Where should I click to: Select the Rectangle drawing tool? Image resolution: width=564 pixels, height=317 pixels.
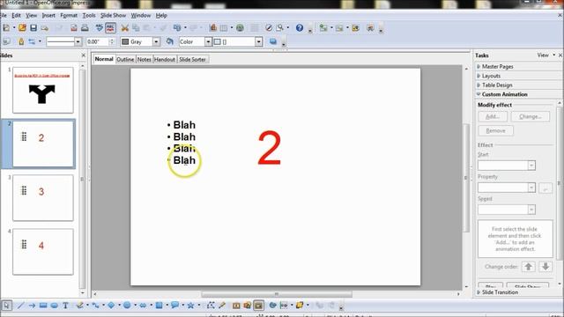[43, 306]
